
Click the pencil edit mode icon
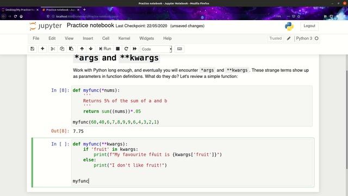289,39
